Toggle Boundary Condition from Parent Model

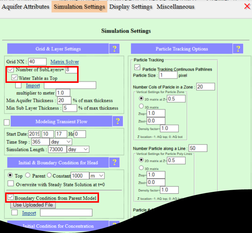click(11, 197)
